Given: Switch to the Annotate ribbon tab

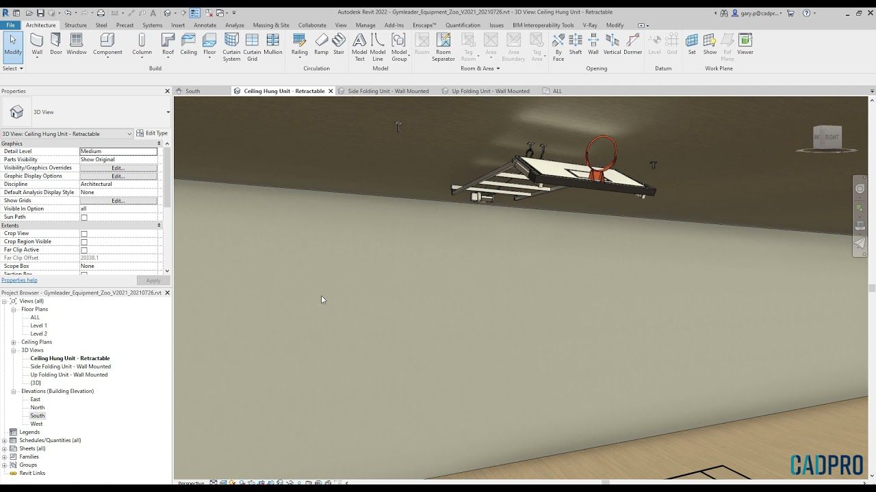Looking at the screenshot, I should click(205, 25).
